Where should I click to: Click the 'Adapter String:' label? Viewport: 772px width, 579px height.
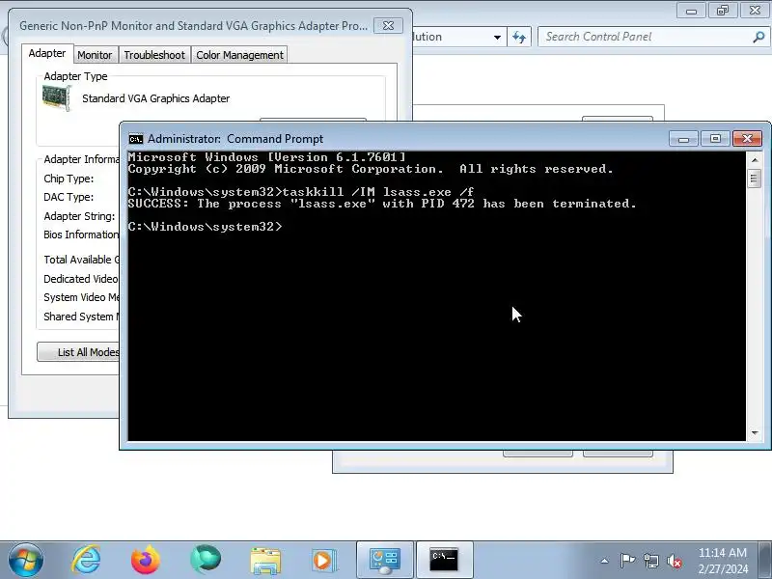click(79, 216)
